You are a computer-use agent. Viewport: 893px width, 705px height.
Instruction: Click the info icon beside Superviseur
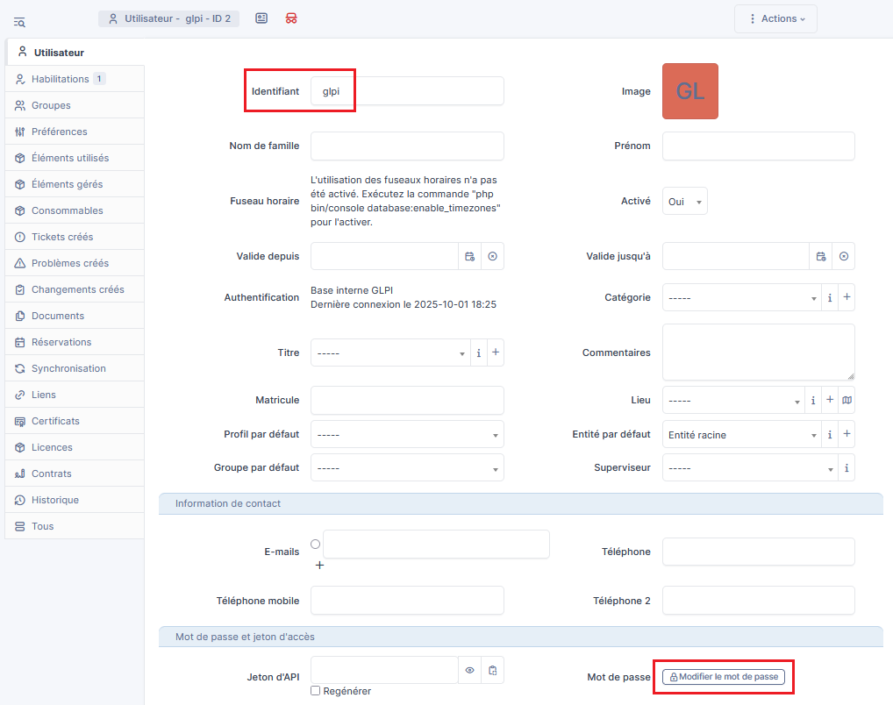click(x=847, y=468)
